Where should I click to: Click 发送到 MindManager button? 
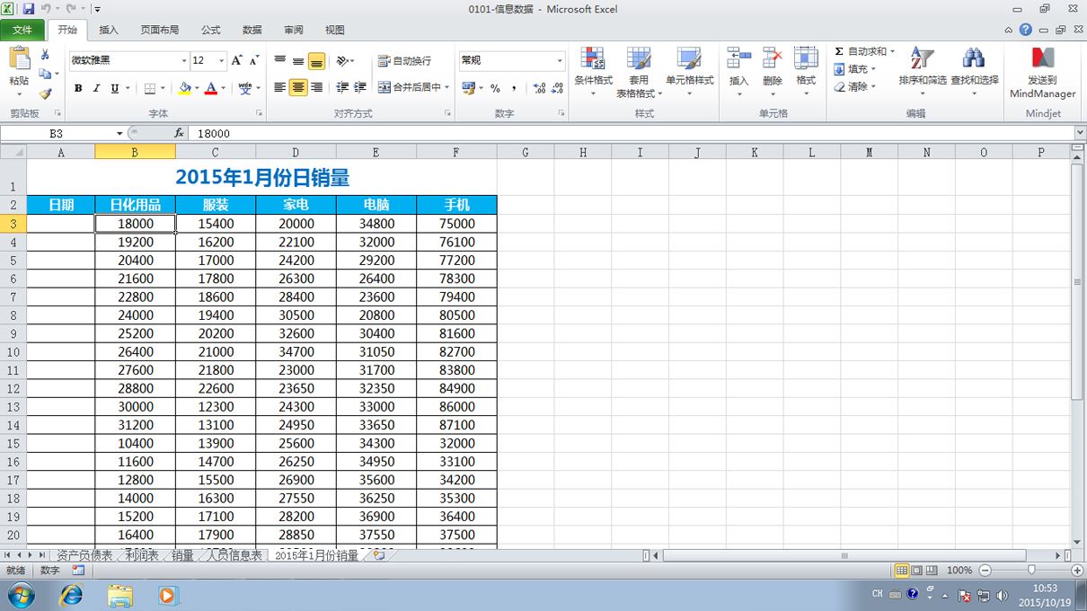(x=1043, y=72)
